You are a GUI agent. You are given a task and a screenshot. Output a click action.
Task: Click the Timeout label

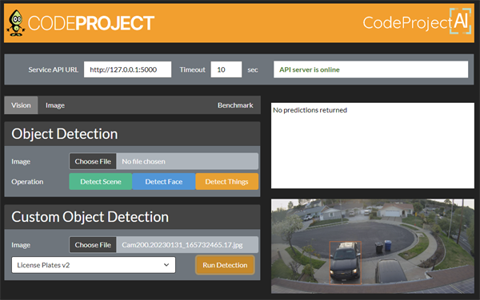192,69
